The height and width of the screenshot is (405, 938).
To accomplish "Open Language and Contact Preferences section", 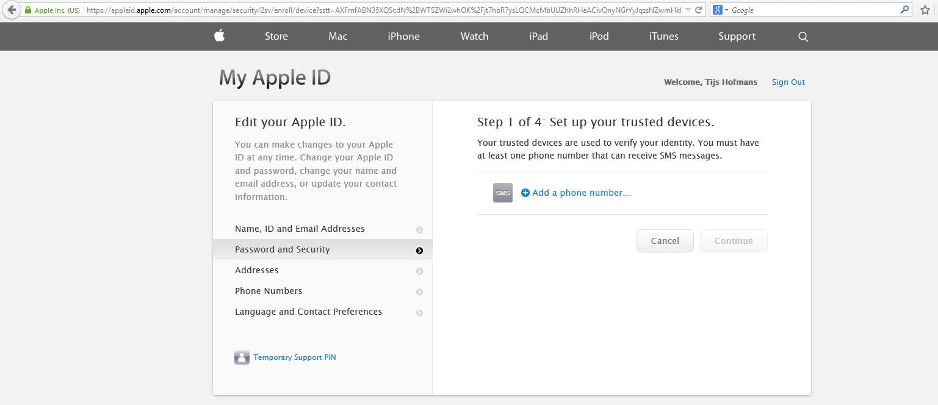I will tap(308, 312).
